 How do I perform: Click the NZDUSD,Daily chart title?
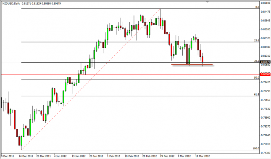click(11, 3)
